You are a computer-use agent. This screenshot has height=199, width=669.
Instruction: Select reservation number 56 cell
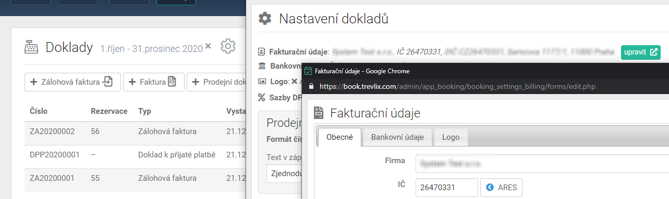pyautogui.click(x=95, y=131)
